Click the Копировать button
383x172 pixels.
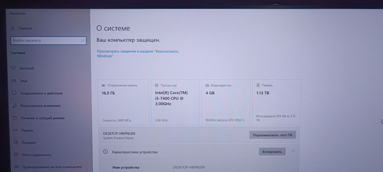coord(272,152)
